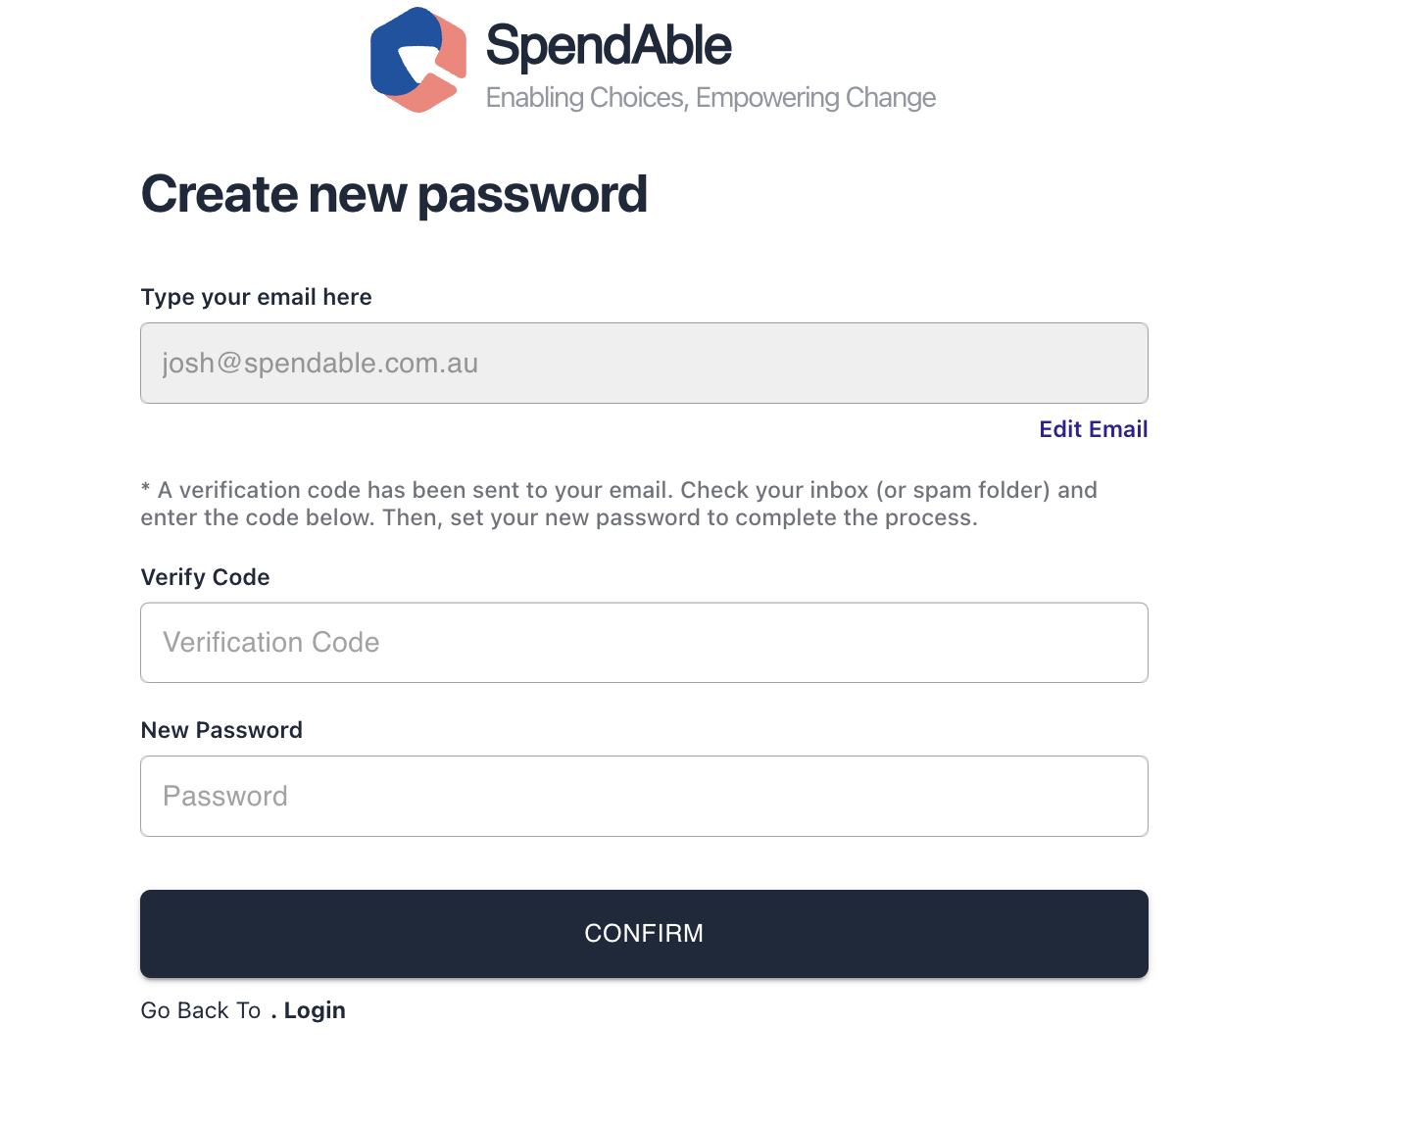Viewport: 1421px width, 1123px height.
Task: Open the Edit Email link
Action: 1094,429
